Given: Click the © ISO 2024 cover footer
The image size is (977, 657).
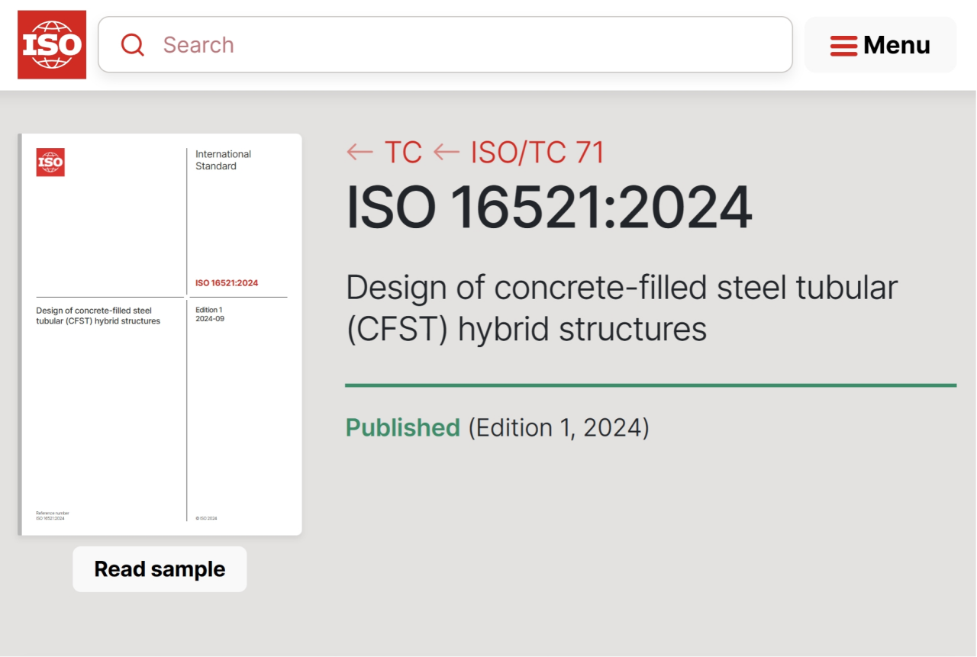Looking at the screenshot, I should click(x=207, y=518).
